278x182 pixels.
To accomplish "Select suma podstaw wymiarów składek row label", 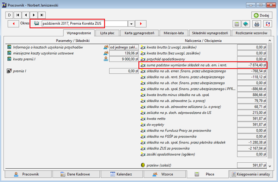I will [187, 65].
